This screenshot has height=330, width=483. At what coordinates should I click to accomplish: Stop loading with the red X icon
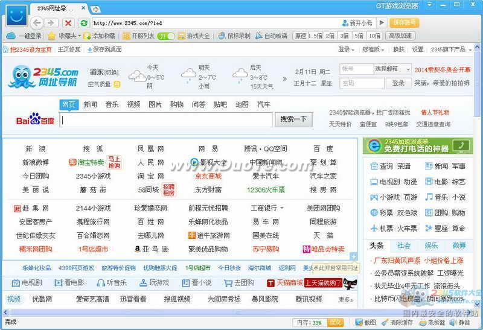(x=68, y=23)
